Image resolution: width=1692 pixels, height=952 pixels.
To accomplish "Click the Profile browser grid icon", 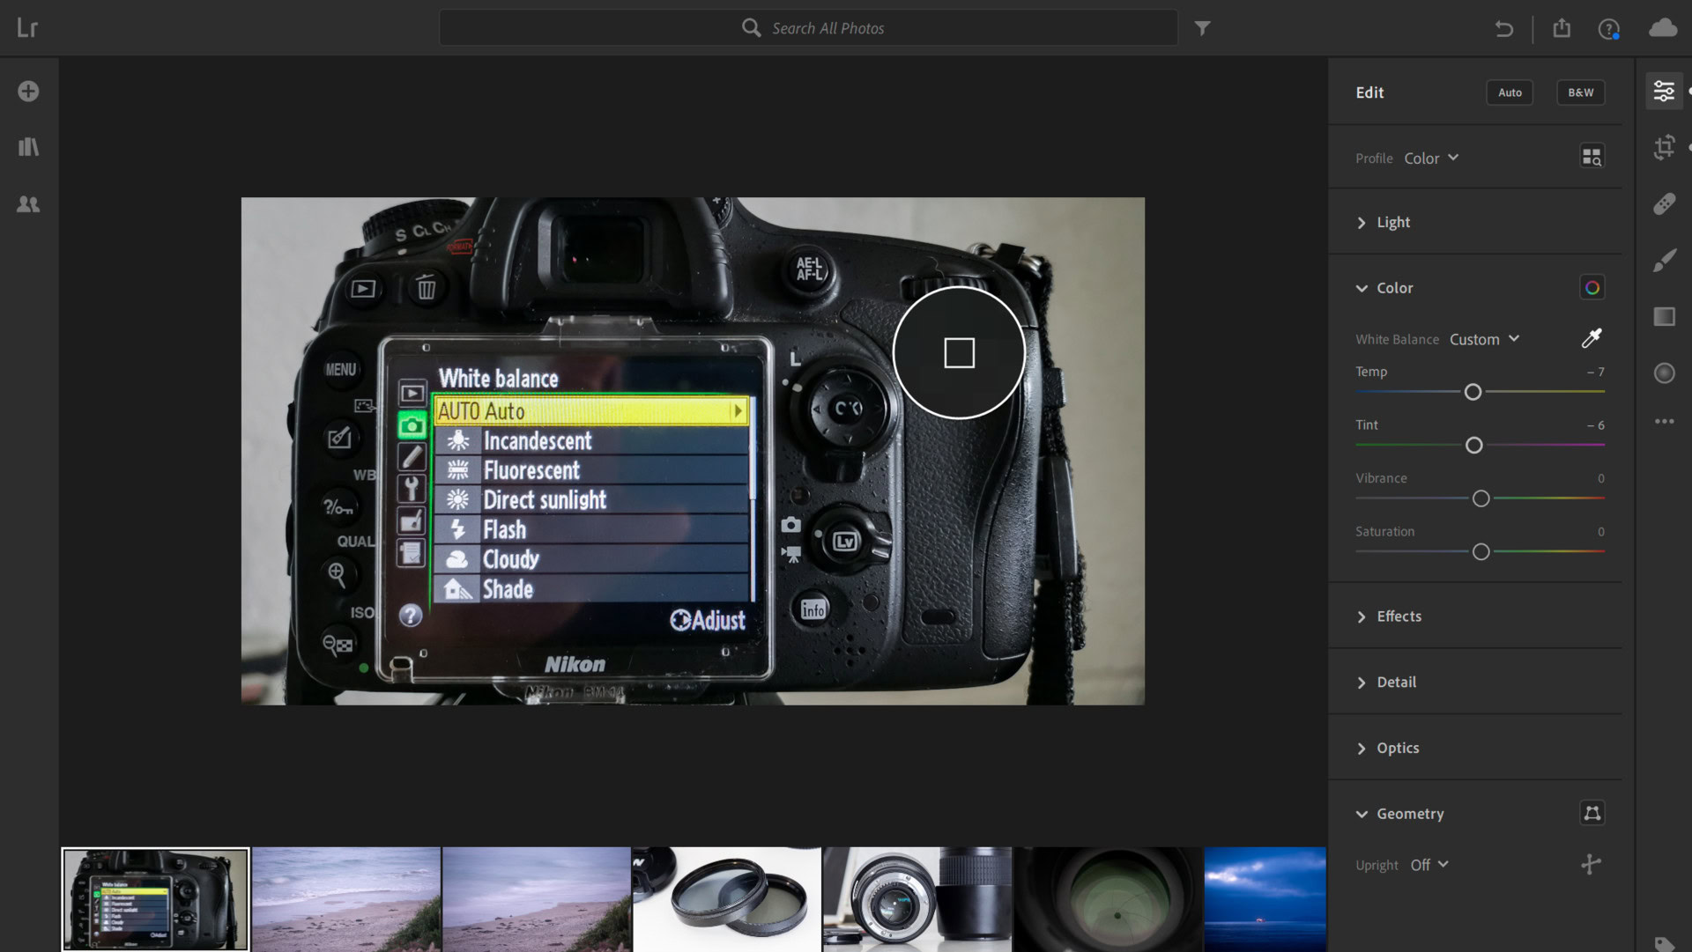I will click(1592, 156).
